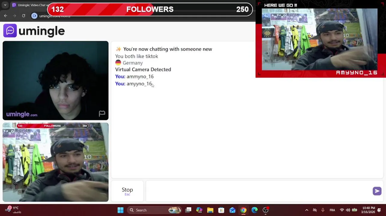Click the Stop chat button

coord(127,191)
